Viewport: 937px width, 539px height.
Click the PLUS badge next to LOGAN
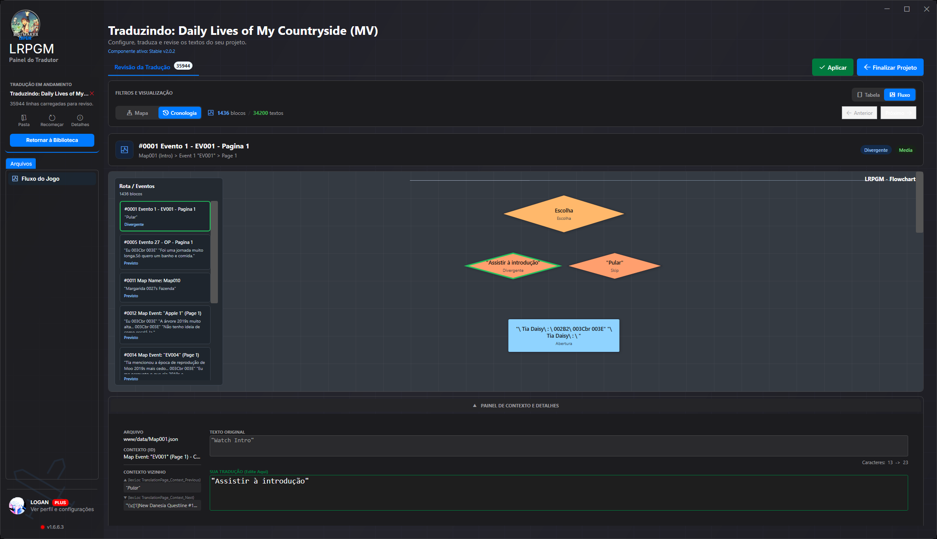(60, 502)
